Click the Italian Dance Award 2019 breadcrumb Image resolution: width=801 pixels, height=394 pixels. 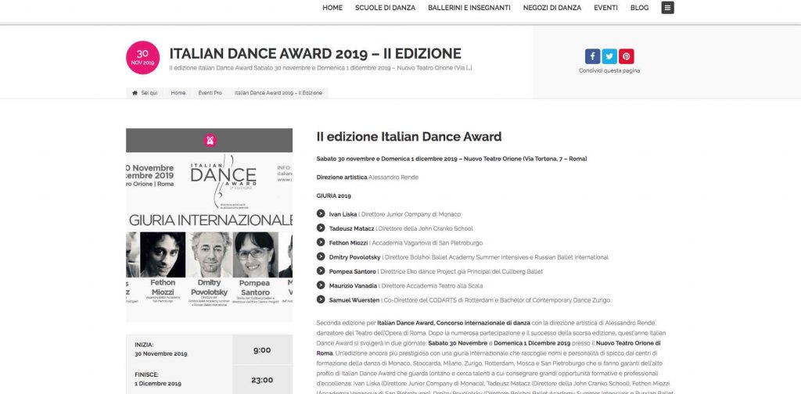pyautogui.click(x=278, y=93)
